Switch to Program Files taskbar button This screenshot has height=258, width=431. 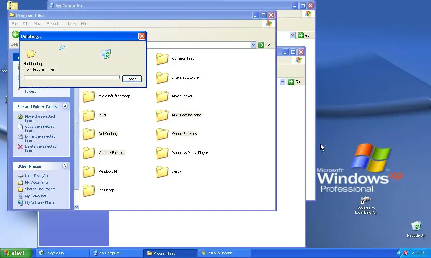pos(170,253)
